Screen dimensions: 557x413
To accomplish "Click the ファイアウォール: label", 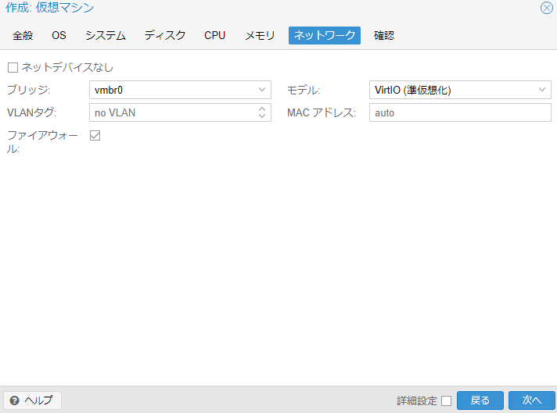I will (42, 142).
